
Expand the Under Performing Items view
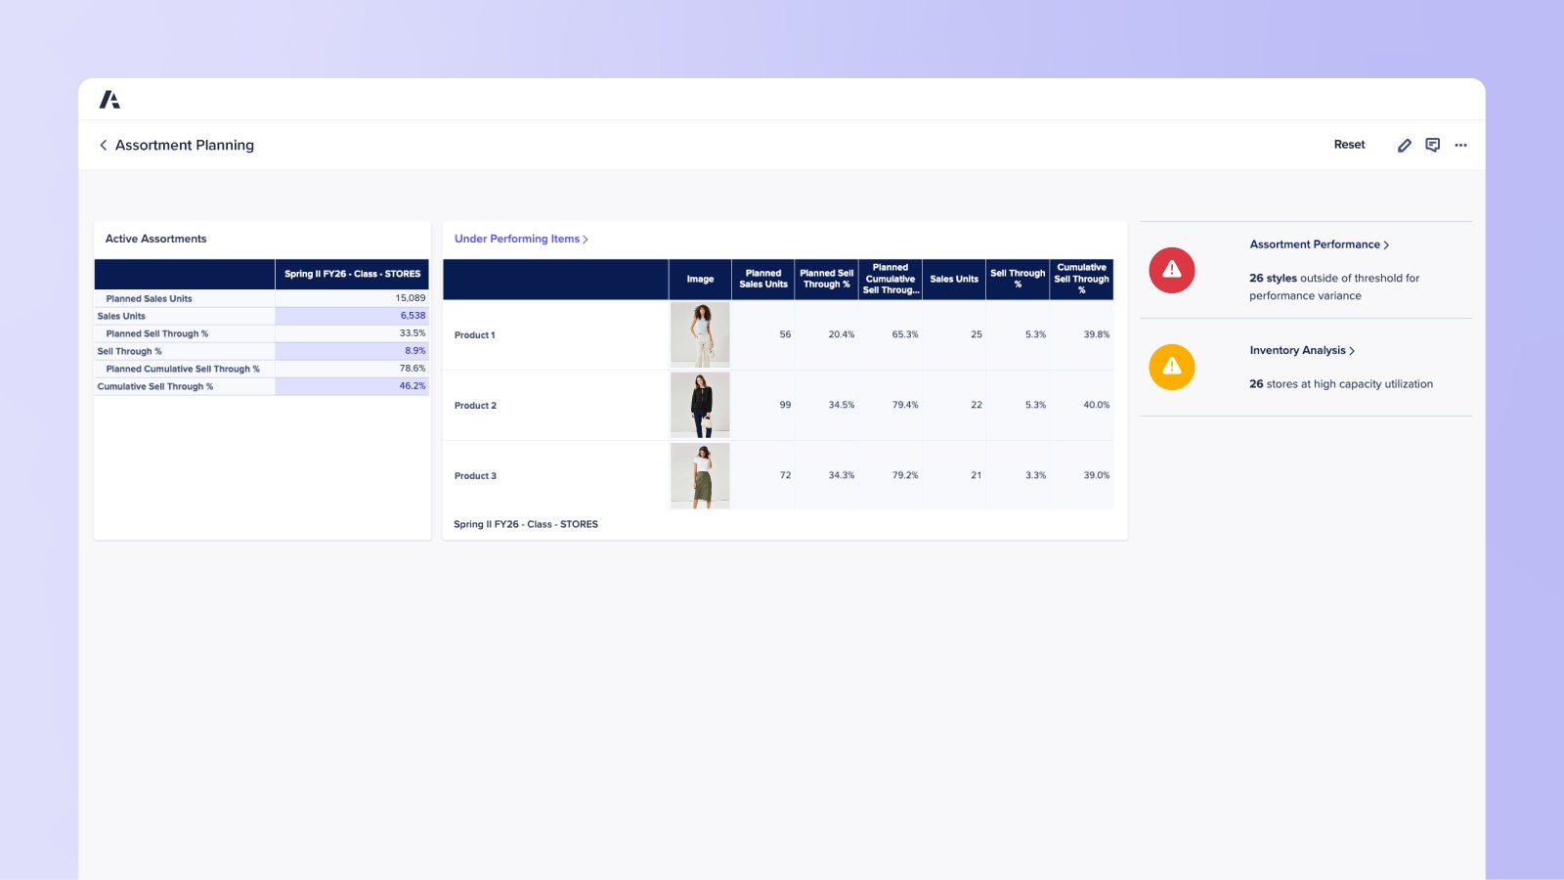coord(521,239)
